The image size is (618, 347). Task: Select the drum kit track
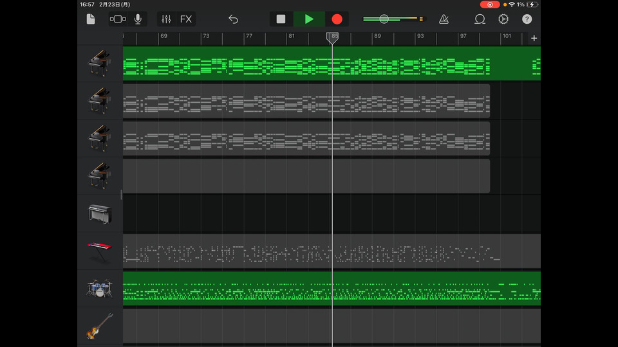(99, 289)
